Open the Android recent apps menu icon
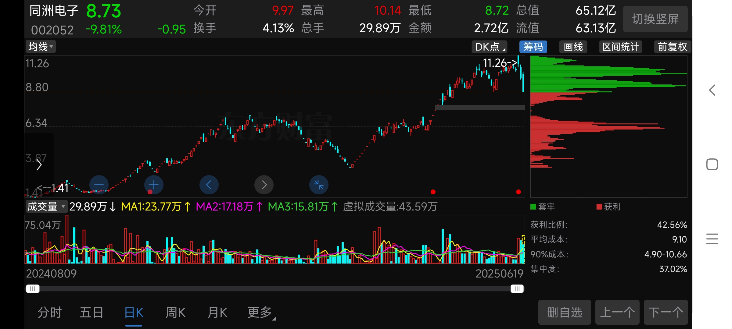The height and width of the screenshot is (329, 732). [x=712, y=239]
